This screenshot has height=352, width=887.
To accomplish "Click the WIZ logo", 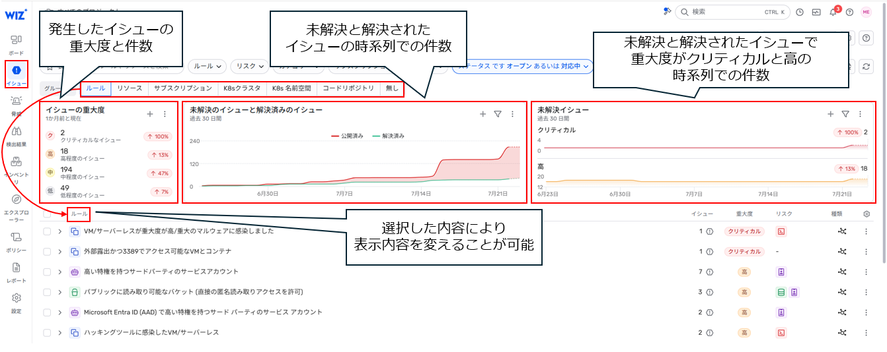I will (x=16, y=13).
